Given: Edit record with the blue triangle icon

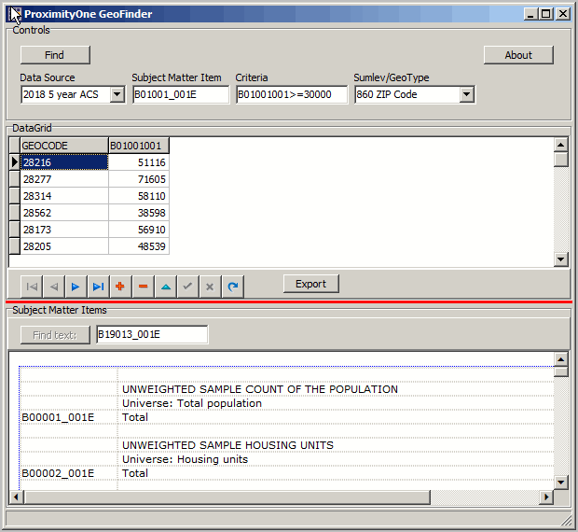Looking at the screenshot, I should point(166,287).
